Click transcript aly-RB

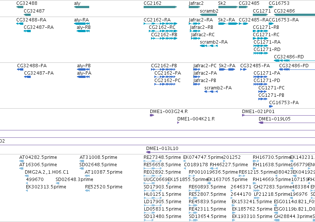(x=83, y=31)
